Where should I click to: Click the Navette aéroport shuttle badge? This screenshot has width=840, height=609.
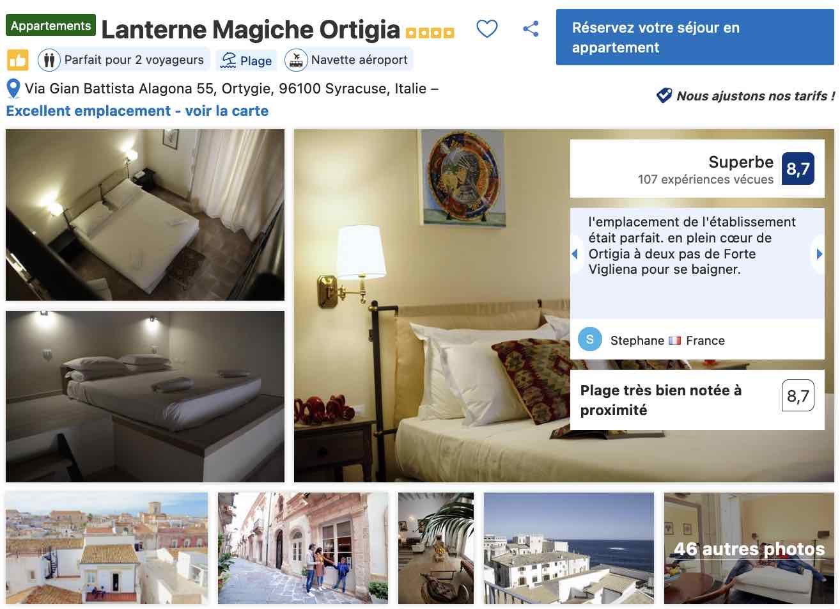click(349, 60)
